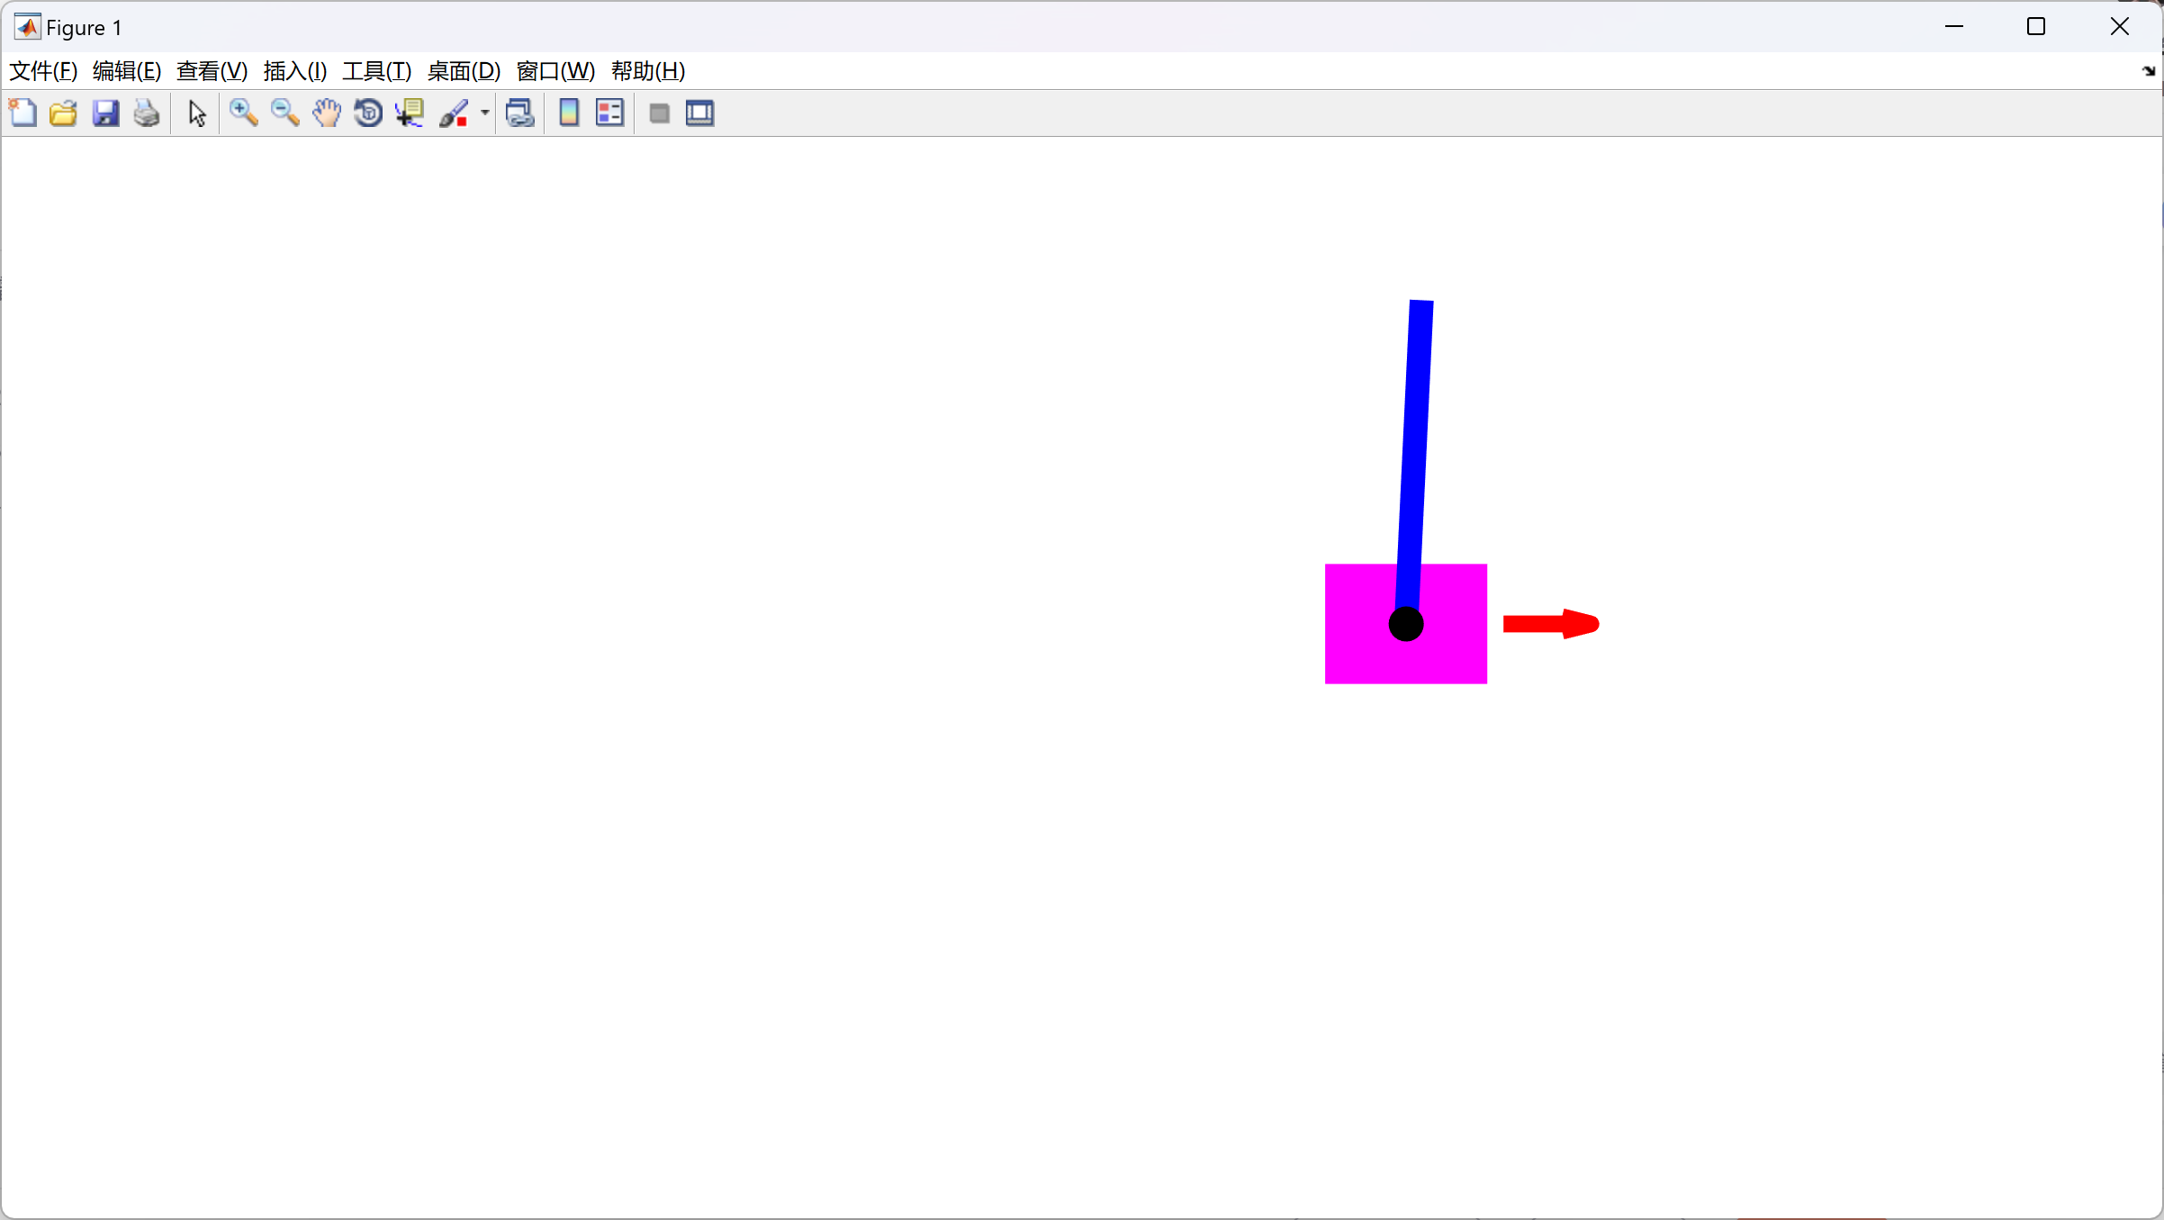This screenshot has width=2164, height=1220.
Task: Toggle the Edit Plot arrow tool
Action: (x=197, y=113)
